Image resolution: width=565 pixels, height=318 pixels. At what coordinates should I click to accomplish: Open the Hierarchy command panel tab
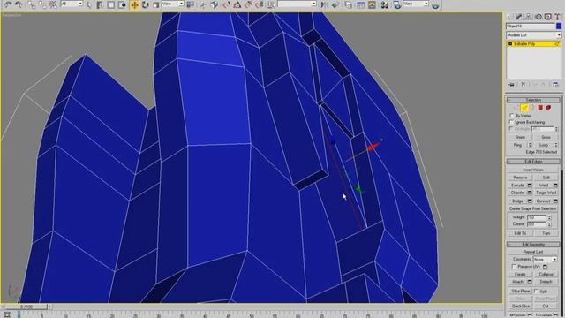pyautogui.click(x=529, y=17)
